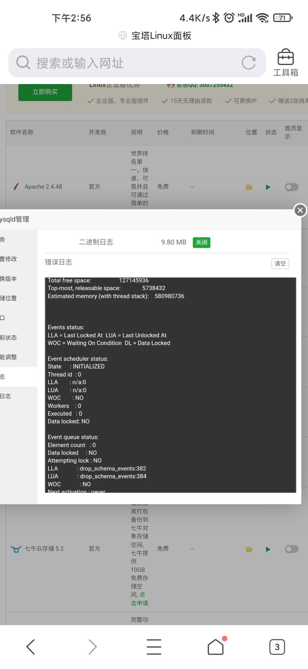
Task: Go back with browser back arrow
Action: click(31, 647)
